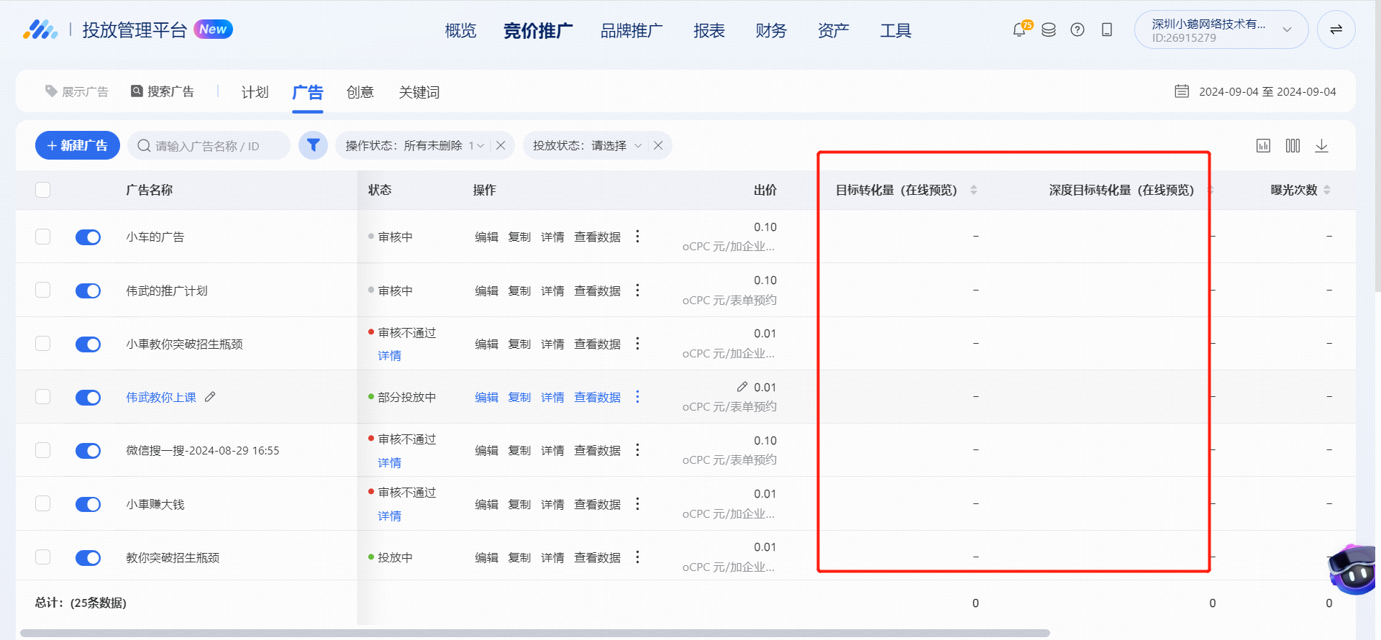Clear the 投放状态 filter with X
Image resolution: width=1381 pixels, height=640 pixels.
658,145
